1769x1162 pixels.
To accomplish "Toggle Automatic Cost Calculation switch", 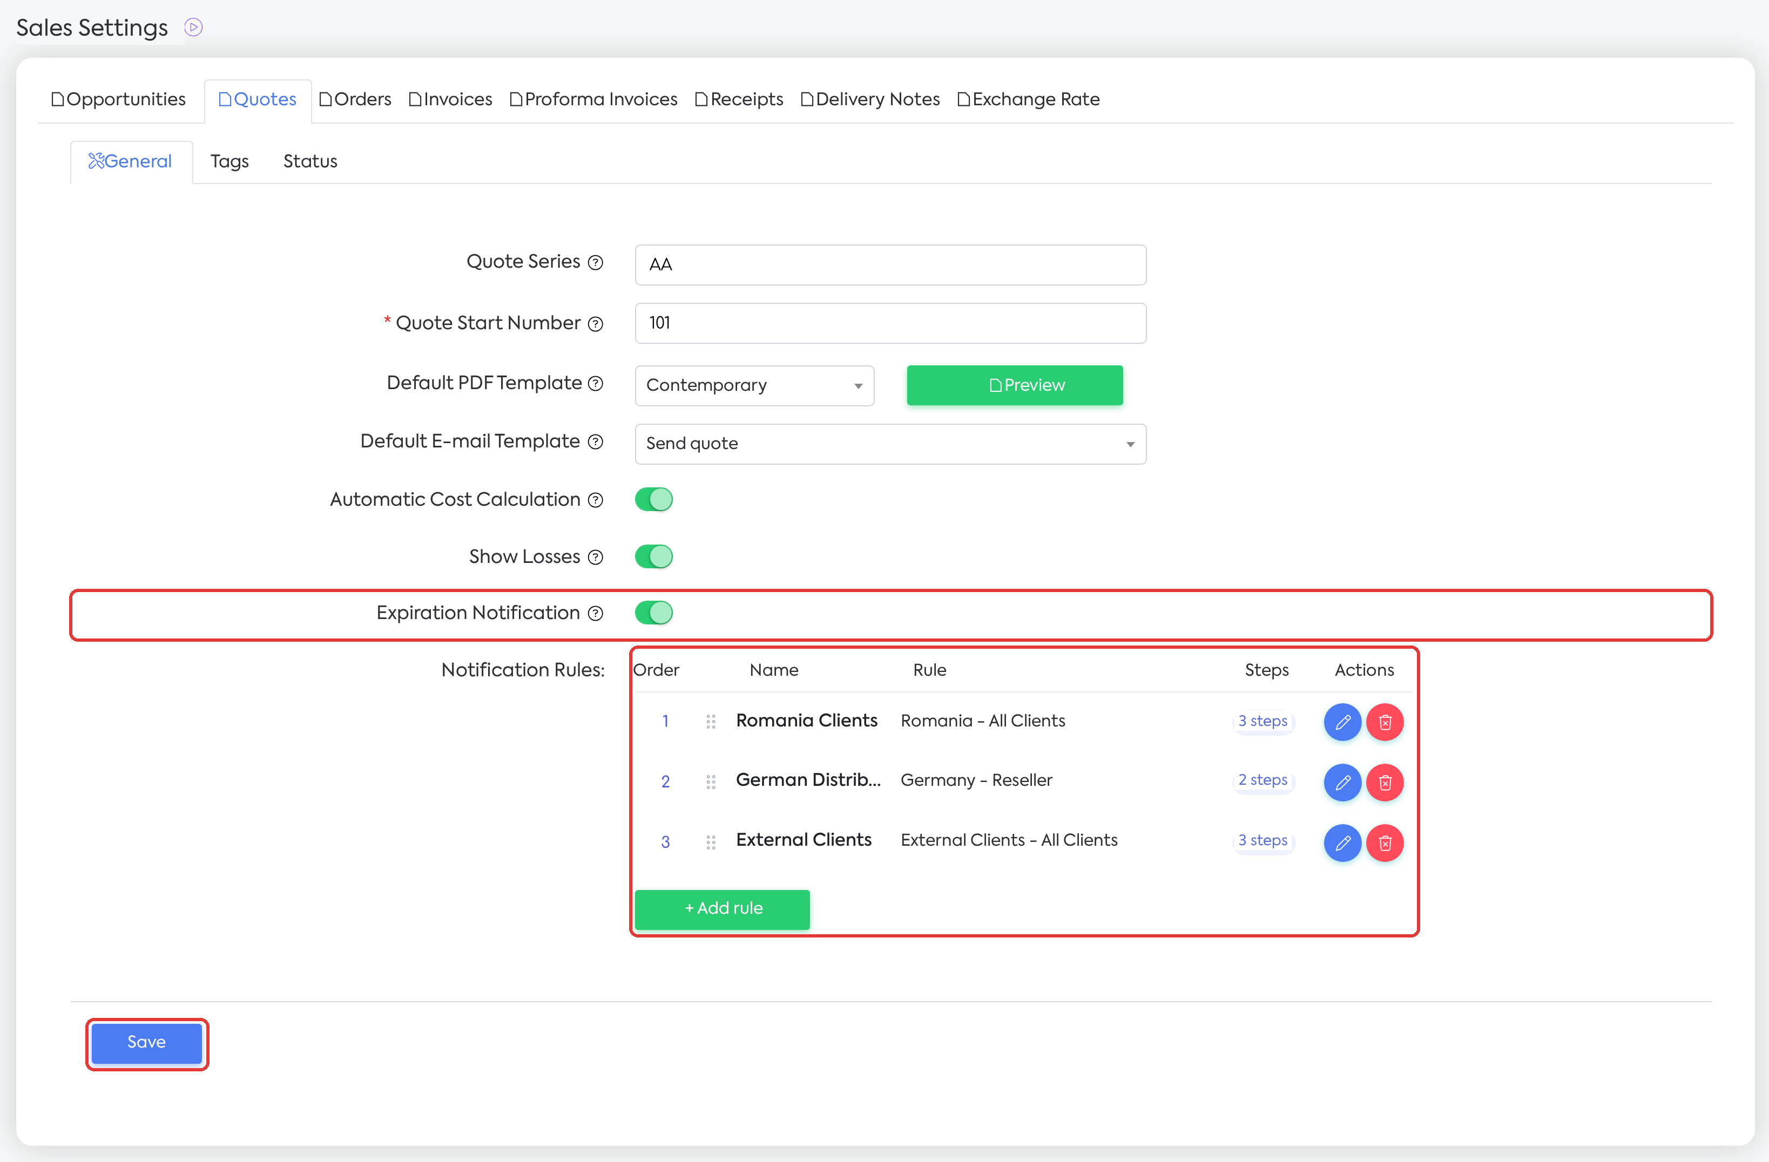I will coord(654,500).
